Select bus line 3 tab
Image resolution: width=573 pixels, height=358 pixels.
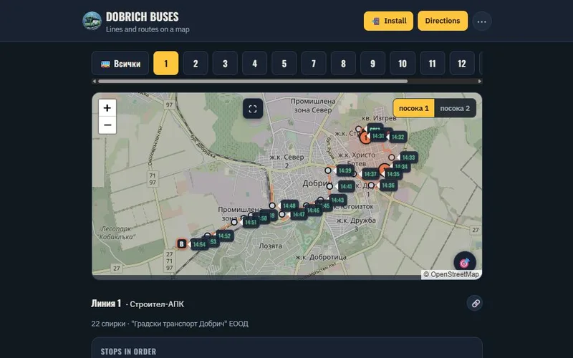225,64
